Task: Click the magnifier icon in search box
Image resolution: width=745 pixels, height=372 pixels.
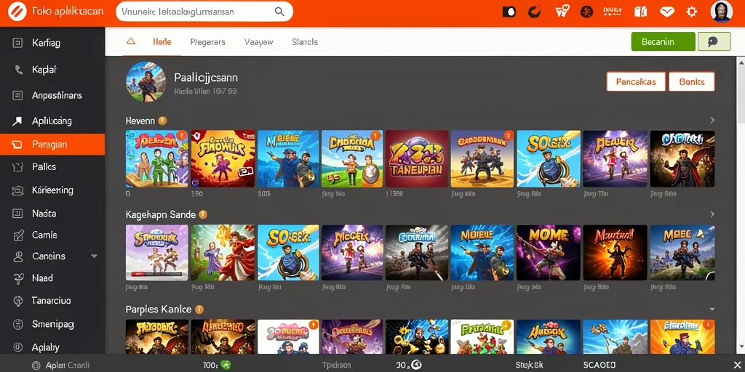Action: (279, 12)
